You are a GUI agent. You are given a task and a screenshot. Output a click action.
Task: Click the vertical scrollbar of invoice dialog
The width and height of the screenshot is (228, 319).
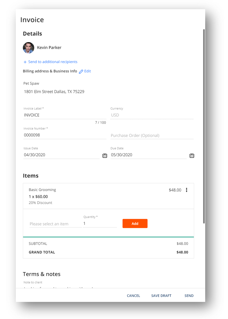204,126
